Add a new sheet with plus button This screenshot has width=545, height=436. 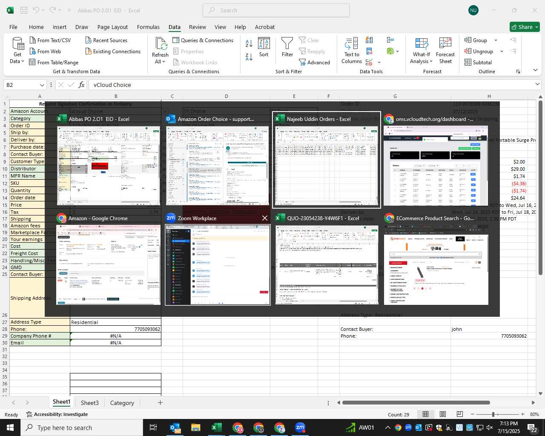(160, 402)
